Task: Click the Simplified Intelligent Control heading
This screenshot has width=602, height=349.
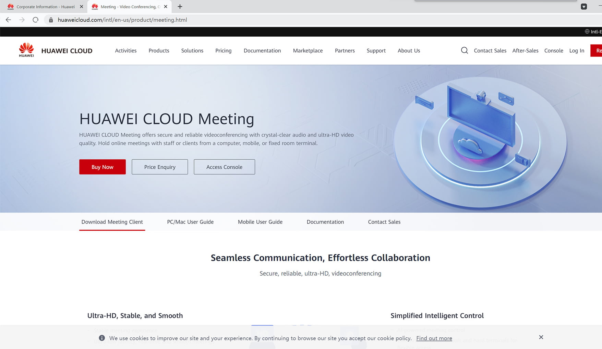Action: (437, 316)
